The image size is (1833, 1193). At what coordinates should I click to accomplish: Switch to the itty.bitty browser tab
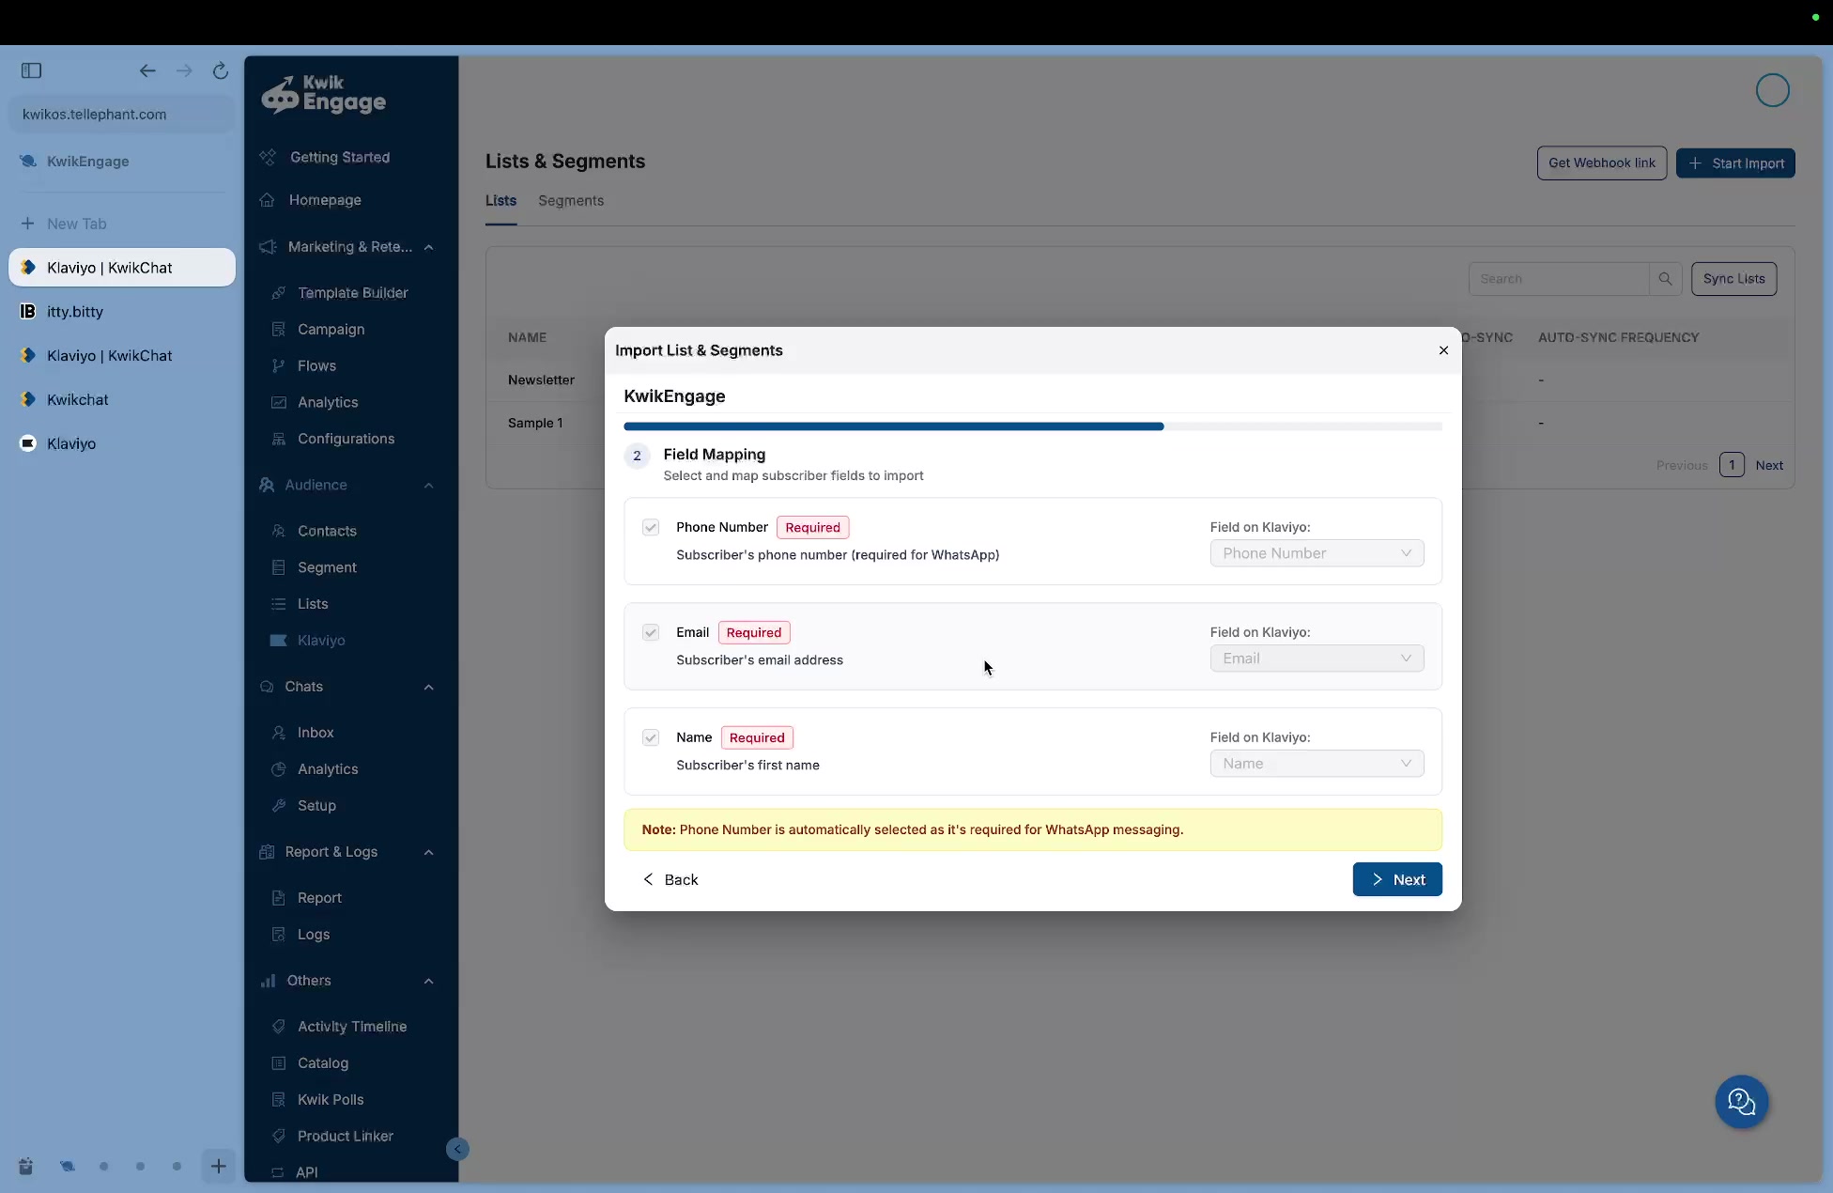click(x=122, y=312)
